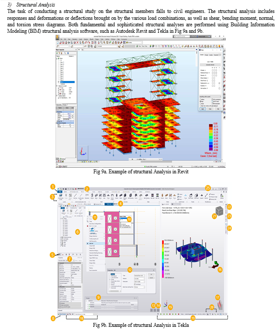Click Close button in Robot Maps dialog

[210, 109]
